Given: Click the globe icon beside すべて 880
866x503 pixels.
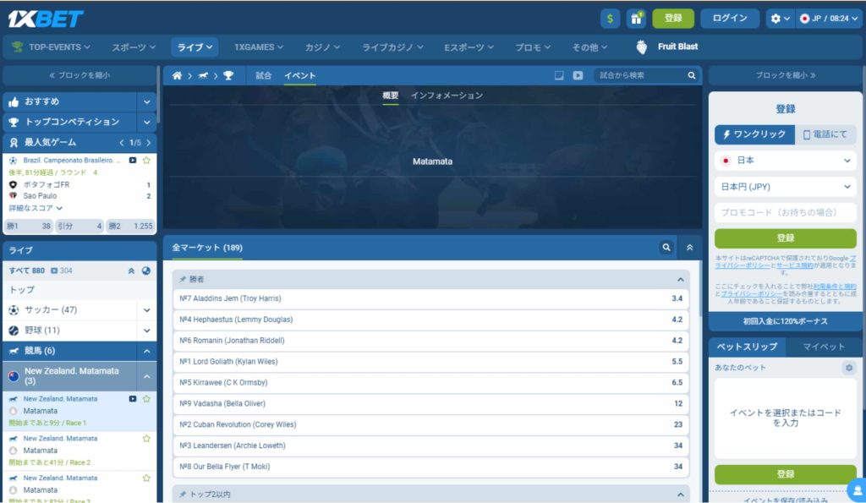Looking at the screenshot, I should pyautogui.click(x=145, y=271).
